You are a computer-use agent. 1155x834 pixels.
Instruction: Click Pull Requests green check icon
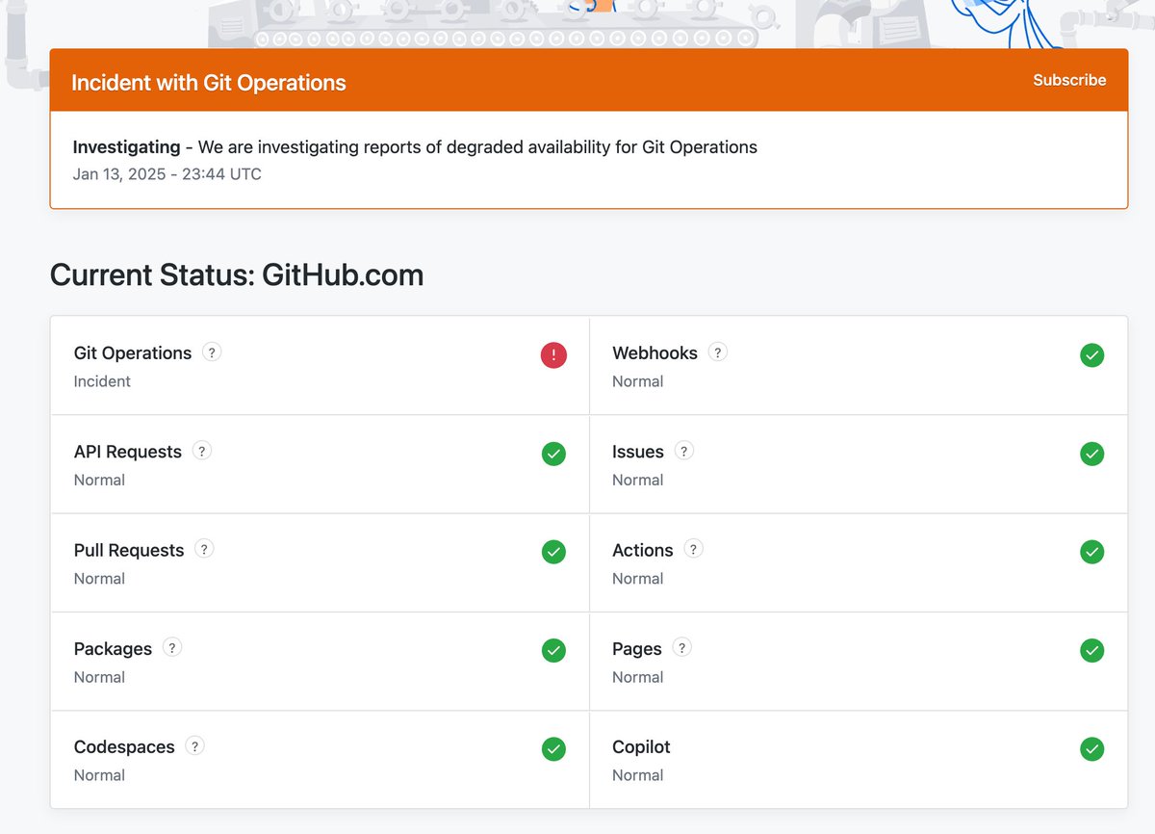pyautogui.click(x=553, y=552)
